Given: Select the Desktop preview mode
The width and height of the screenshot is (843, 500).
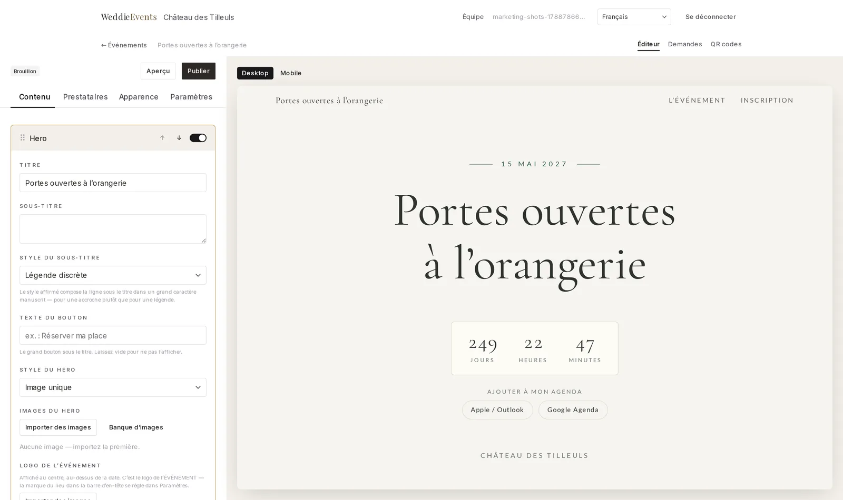Looking at the screenshot, I should [255, 73].
